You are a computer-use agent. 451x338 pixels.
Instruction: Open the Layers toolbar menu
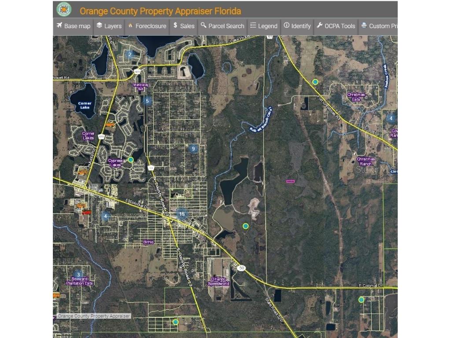(109, 26)
